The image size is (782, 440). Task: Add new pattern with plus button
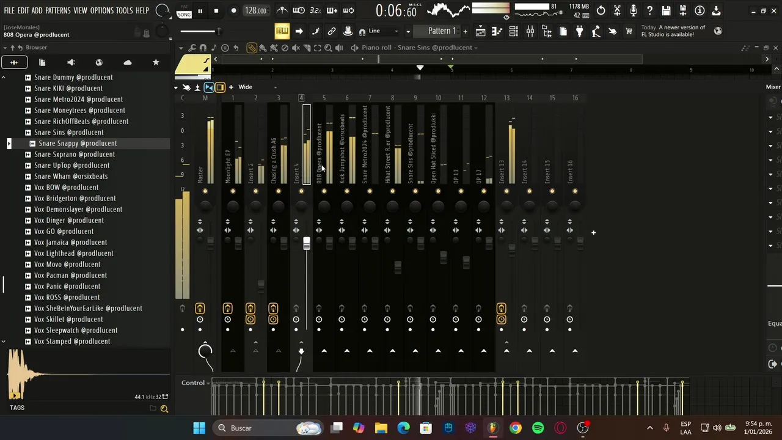click(465, 31)
